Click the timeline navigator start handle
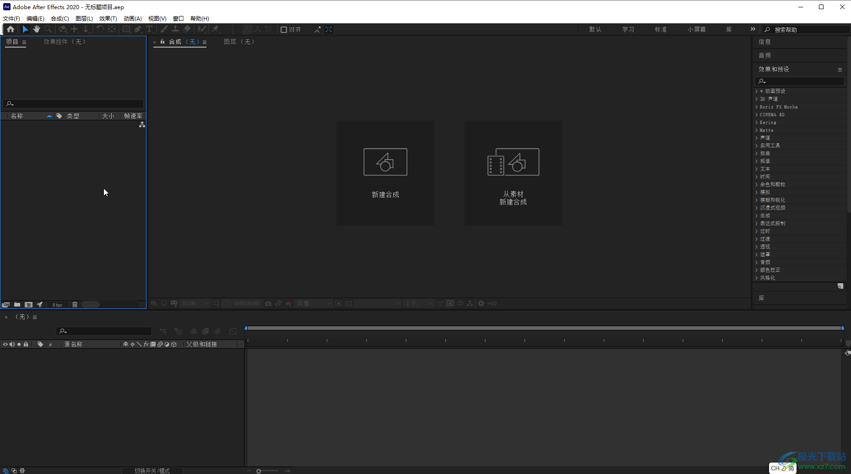This screenshot has width=851, height=474. click(x=246, y=328)
